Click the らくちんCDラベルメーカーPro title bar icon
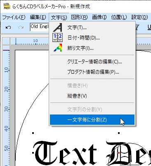 7,6
